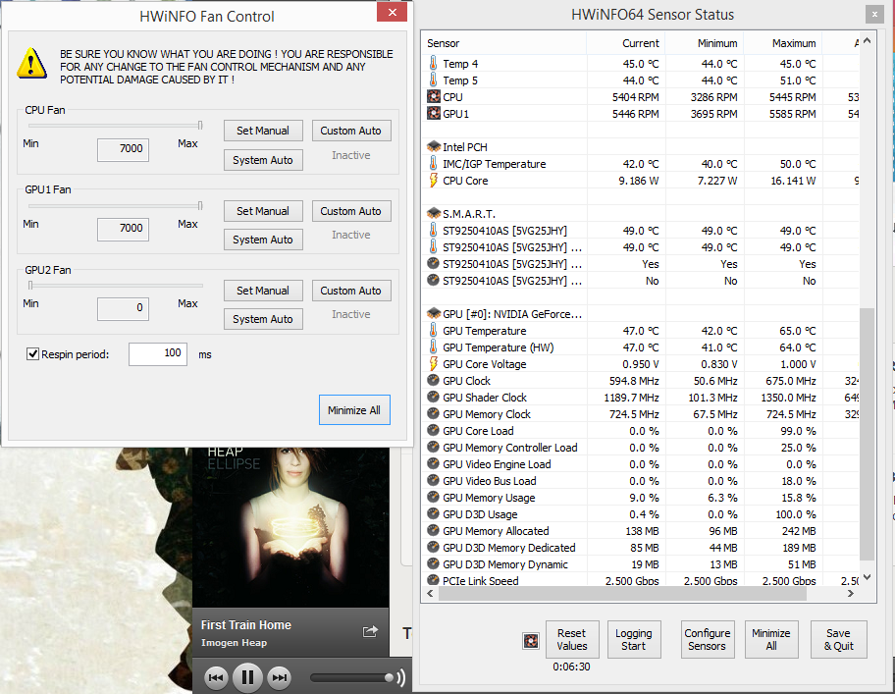Click the GPU1 Fan speed value field
Screen dimensions: 895x694
coord(124,229)
